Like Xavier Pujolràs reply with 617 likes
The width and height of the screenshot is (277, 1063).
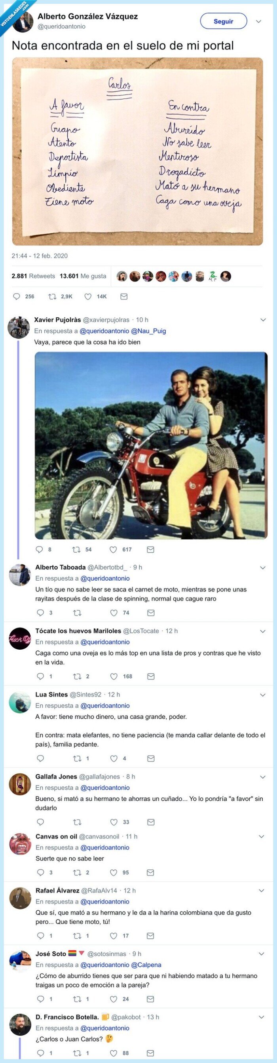click(x=113, y=549)
